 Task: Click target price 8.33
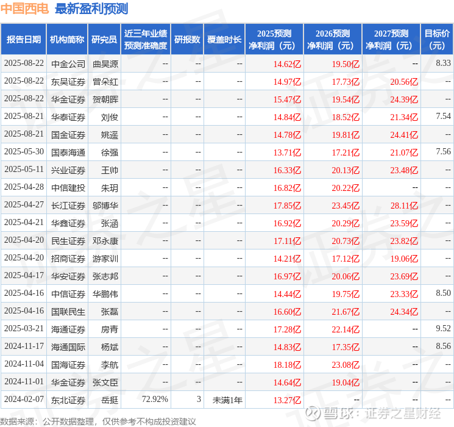click(x=443, y=63)
